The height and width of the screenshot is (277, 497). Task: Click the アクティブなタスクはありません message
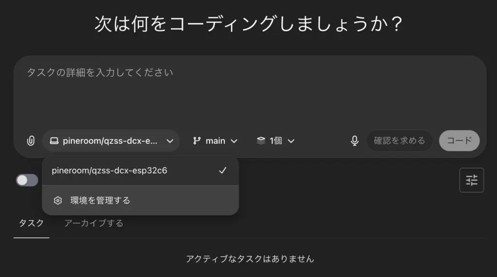point(249,259)
